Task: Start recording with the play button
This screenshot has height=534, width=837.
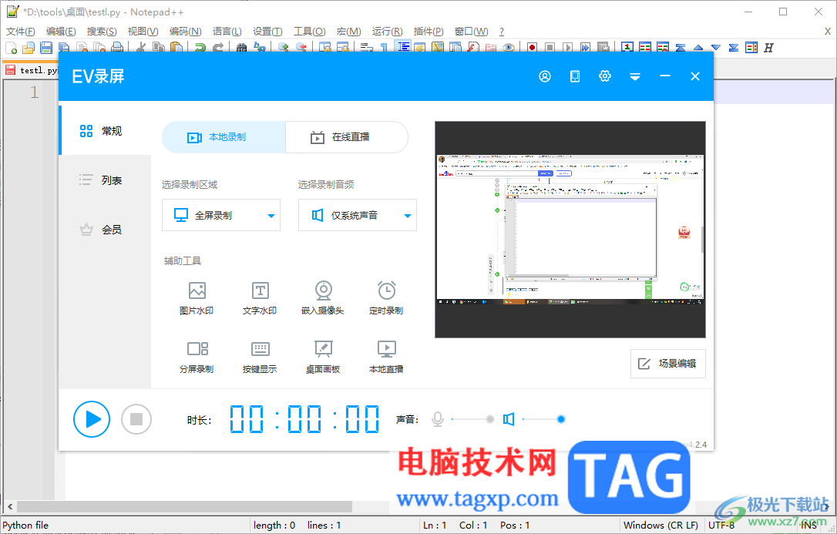Action: [x=92, y=419]
